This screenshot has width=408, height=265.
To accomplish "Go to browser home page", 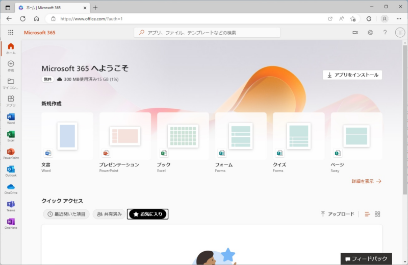I will (36, 19).
